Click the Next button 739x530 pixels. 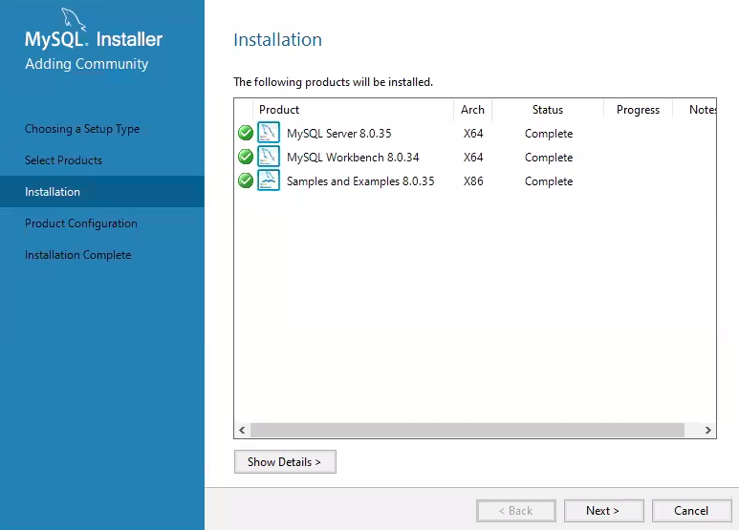pyautogui.click(x=604, y=511)
